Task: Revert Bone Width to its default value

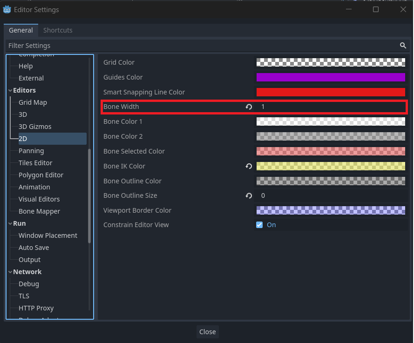Action: (249, 107)
